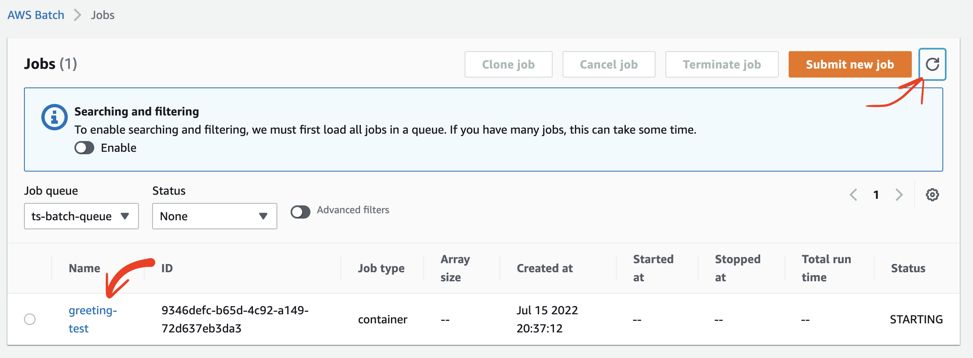
Task: Click the Started at column header
Action: click(653, 268)
